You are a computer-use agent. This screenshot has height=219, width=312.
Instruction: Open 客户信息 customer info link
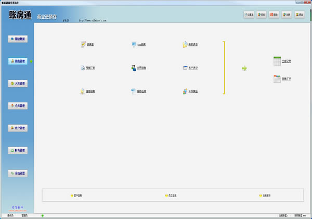point(76,196)
